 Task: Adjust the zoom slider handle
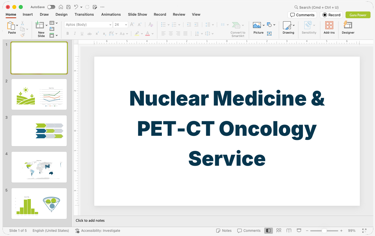324,231
